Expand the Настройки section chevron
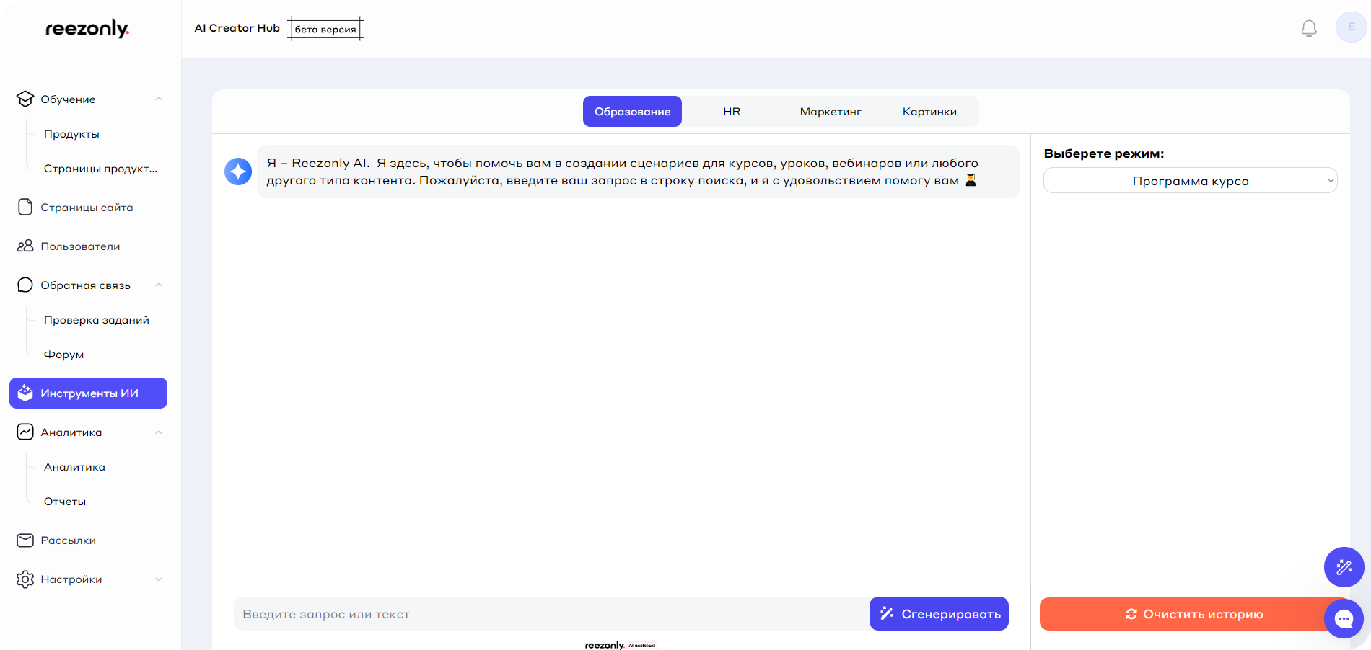1371x650 pixels. [159, 579]
